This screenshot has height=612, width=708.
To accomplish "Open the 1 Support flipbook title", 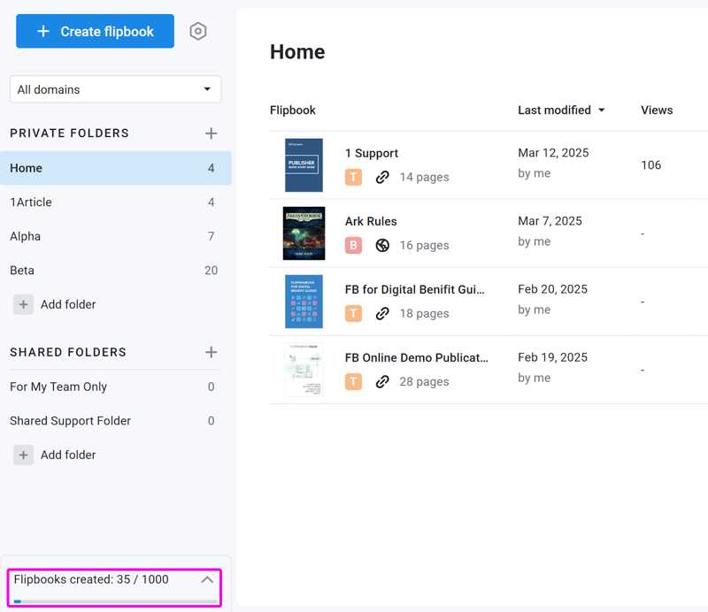I will tap(371, 154).
